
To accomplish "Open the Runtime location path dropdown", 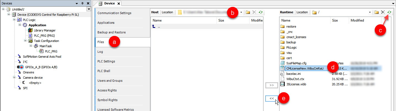I will pos(370,12).
